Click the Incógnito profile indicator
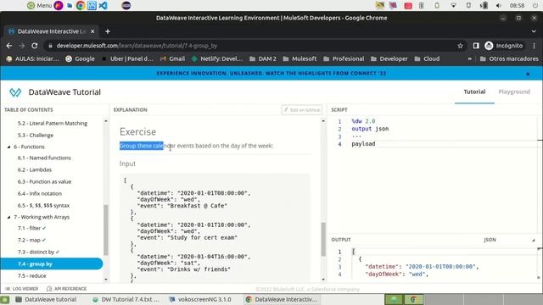This screenshot has height=305, width=543. [504, 46]
